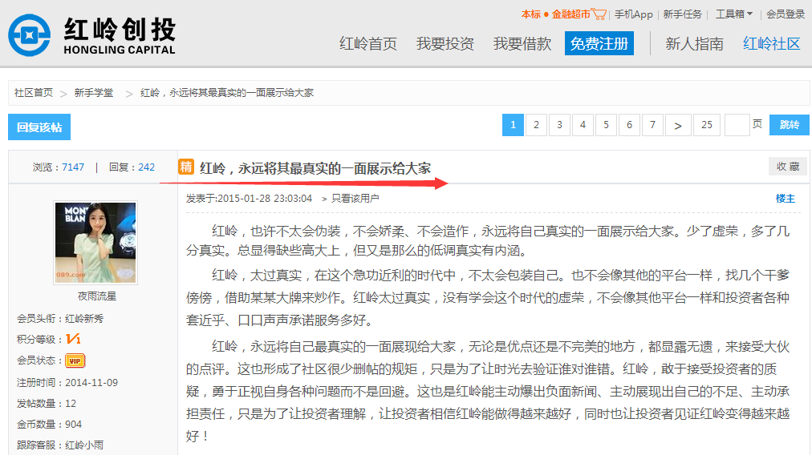Click the VIP member status badge
This screenshot has width=812, height=455.
(x=75, y=361)
